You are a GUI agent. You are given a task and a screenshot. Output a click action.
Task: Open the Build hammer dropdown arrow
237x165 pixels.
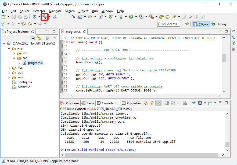click(49, 17)
